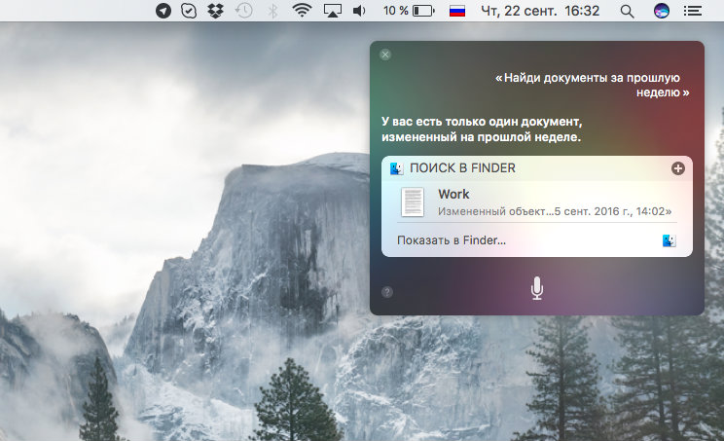Screen dimensions: 724x441
Task: Show battery status at 10 %
Action: click(409, 11)
